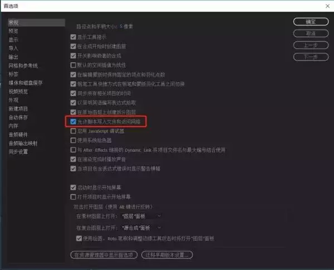The image size is (334, 270).
Task: Enable the Dynamic Link 项目文件名 checkbox
Action: click(x=73, y=150)
